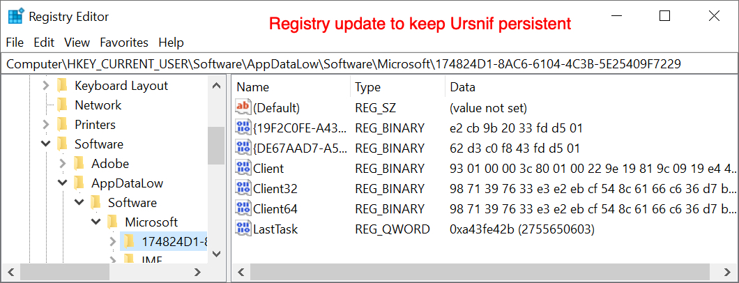Expand the Printers key
Viewport: 739px width, 283px height.
tap(46, 125)
